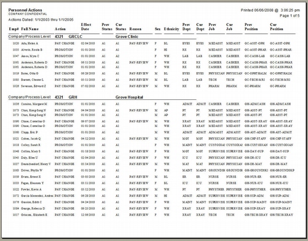Viewport: 308px width, 241px height.
Task: Click PAY CHANGE action for Chan, Kong-Sang N
Action: click(x=64, y=110)
